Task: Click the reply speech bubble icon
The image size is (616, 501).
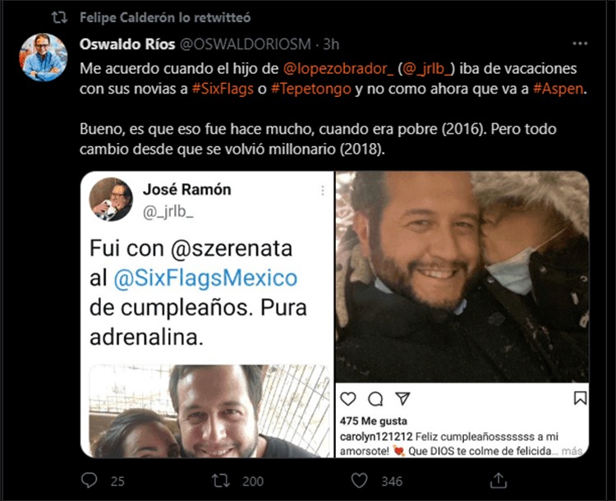Action: (x=89, y=480)
